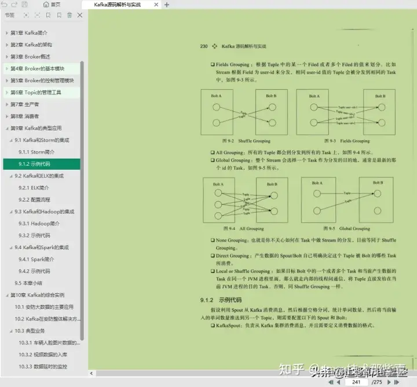Go to bookmark 9.2.1 ELK简介
This screenshot has width=417, height=387.
click(34, 188)
